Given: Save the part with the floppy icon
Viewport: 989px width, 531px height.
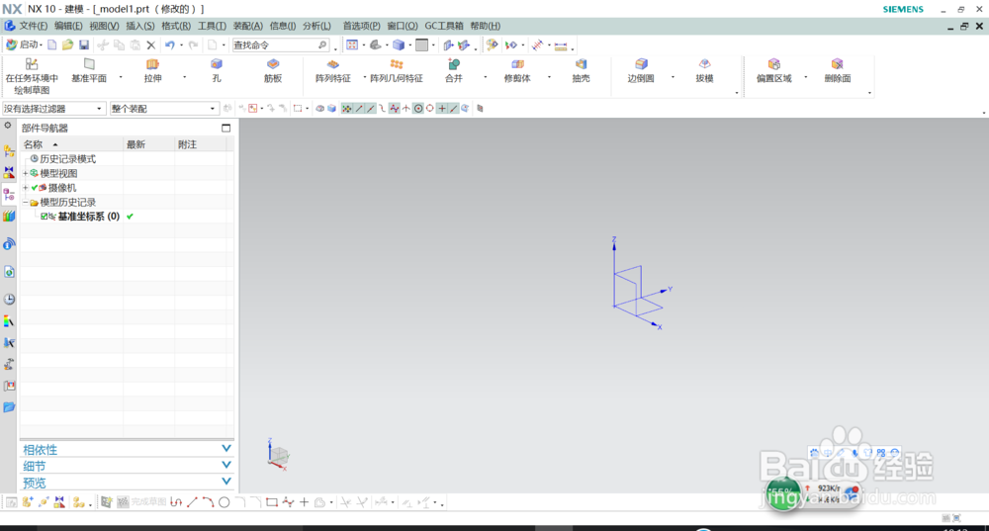Looking at the screenshot, I should [x=84, y=44].
